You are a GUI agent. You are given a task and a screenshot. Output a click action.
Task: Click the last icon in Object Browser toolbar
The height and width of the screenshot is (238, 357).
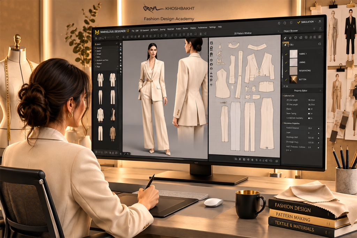[x=320, y=37]
